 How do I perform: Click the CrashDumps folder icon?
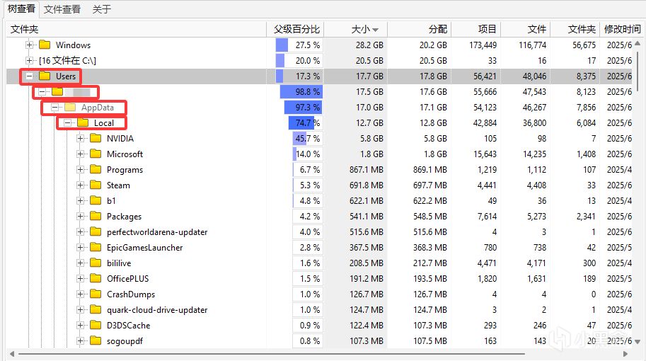click(x=96, y=294)
